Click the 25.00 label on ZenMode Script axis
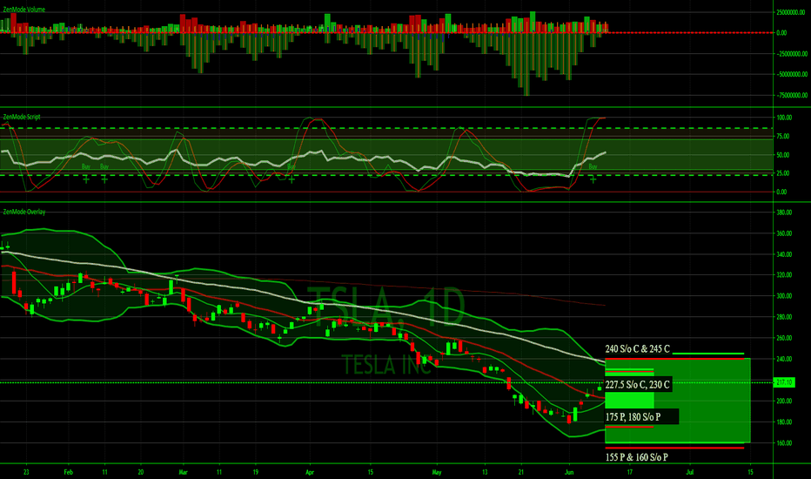This screenshot has height=479, width=811. pyautogui.click(x=783, y=173)
